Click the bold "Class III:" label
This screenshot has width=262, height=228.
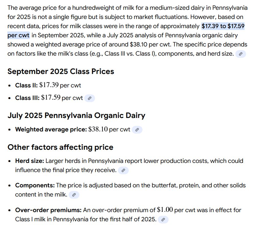pos(27,98)
